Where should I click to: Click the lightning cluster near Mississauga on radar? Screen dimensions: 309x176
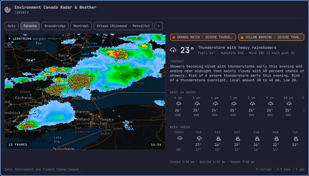tap(80, 81)
